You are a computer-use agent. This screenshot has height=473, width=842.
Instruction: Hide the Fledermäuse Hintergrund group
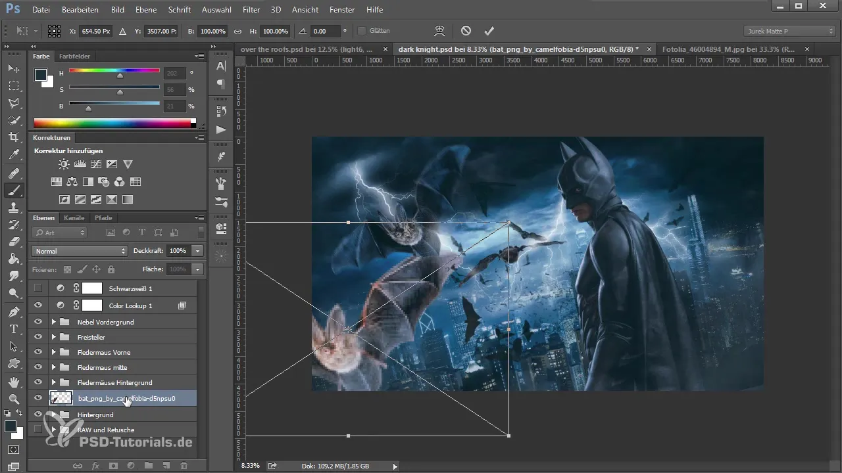[x=38, y=382]
